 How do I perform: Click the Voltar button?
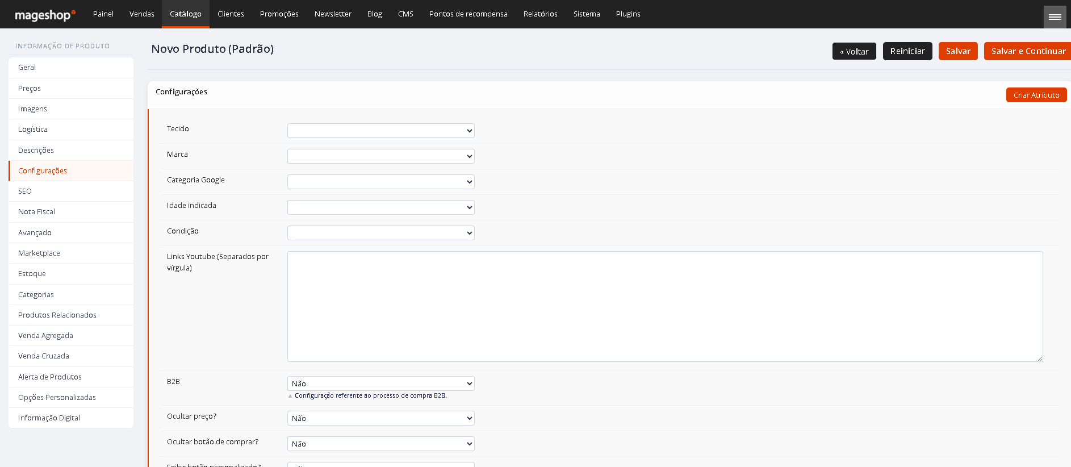(x=854, y=51)
